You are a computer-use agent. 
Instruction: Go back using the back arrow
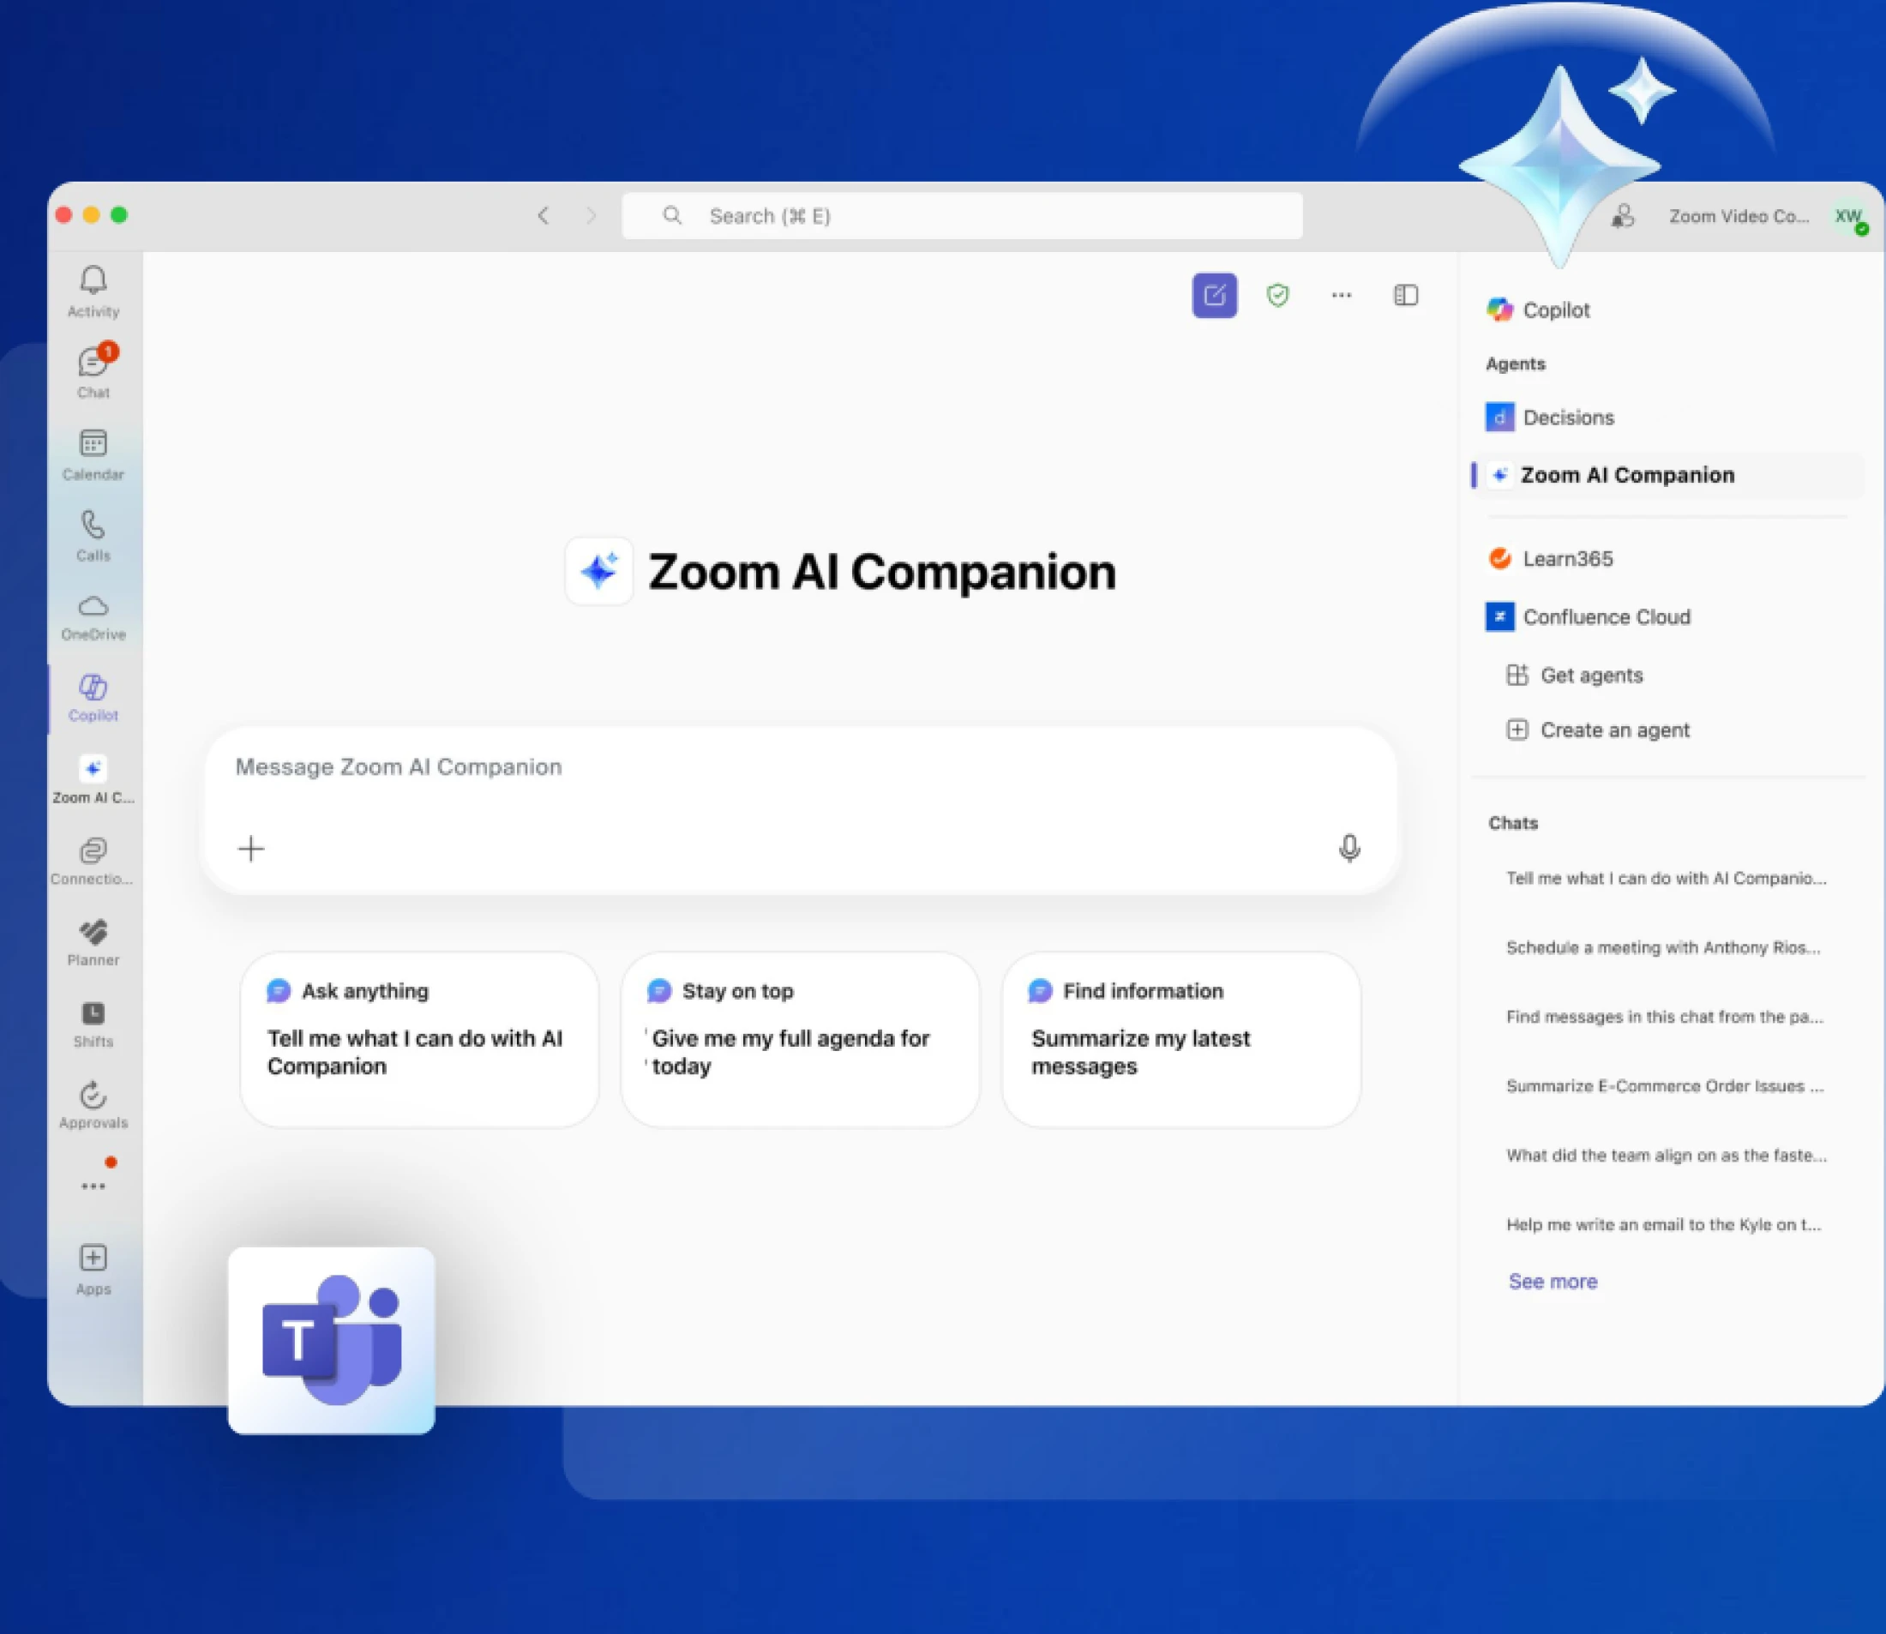click(x=544, y=216)
